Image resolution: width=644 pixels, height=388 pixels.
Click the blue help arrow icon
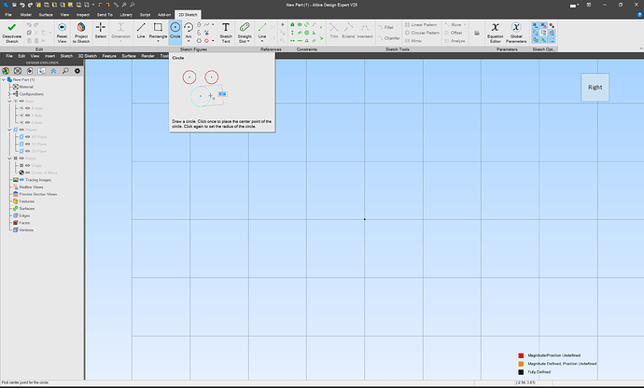639,14
